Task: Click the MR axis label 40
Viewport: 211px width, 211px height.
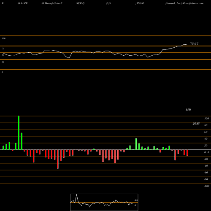Action: pos(206,139)
